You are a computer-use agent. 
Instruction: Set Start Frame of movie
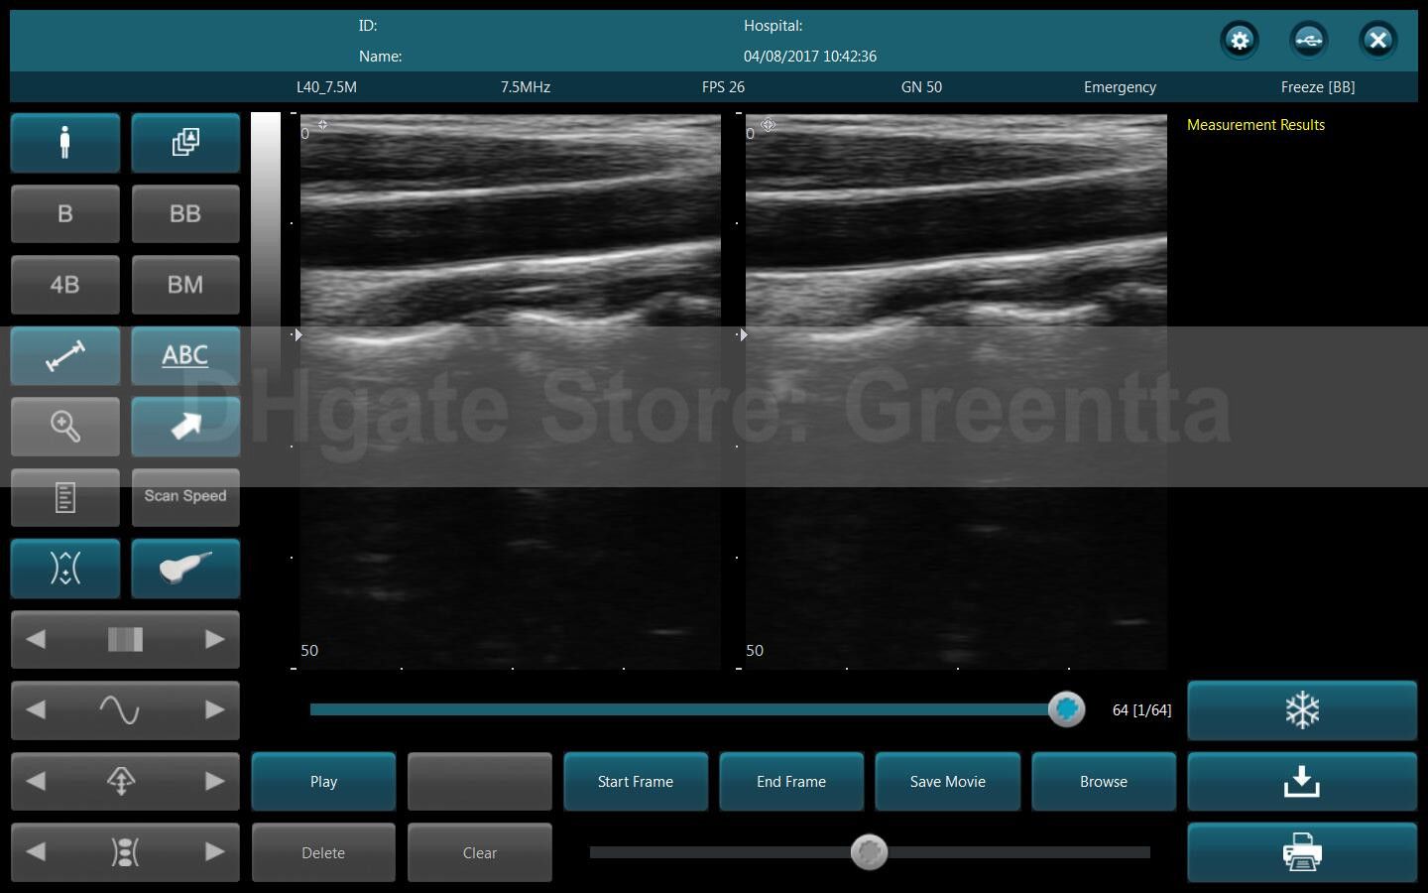pyautogui.click(x=636, y=782)
